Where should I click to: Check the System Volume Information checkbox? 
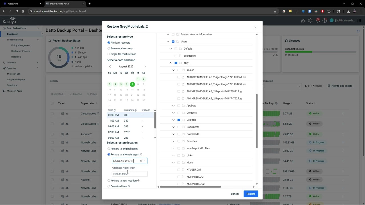coord(173,34)
